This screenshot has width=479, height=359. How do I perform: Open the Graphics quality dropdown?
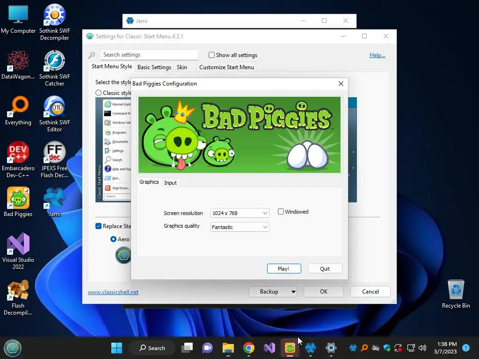[240, 227]
